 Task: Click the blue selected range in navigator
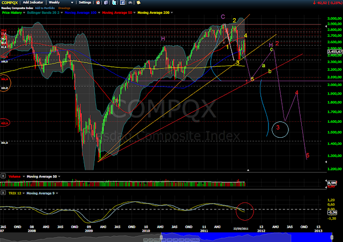(247, 237)
